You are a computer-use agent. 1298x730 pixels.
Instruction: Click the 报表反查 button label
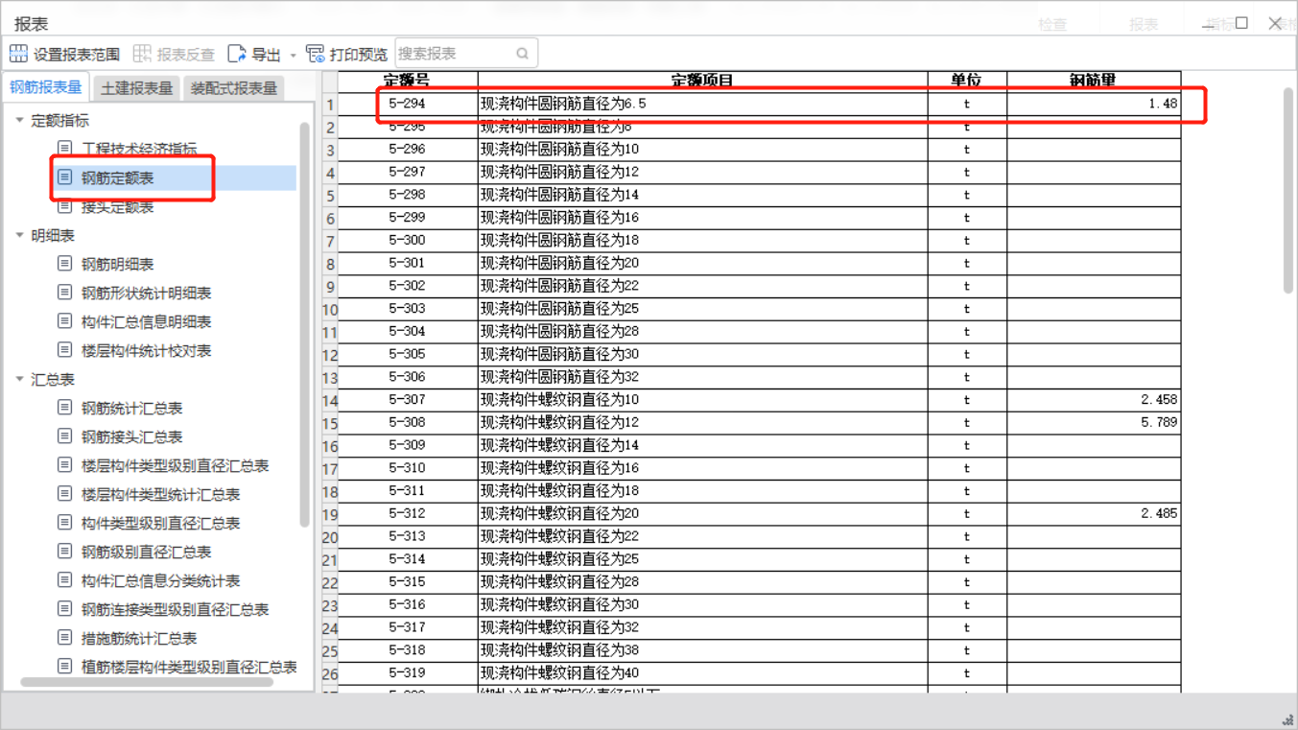pyautogui.click(x=186, y=55)
